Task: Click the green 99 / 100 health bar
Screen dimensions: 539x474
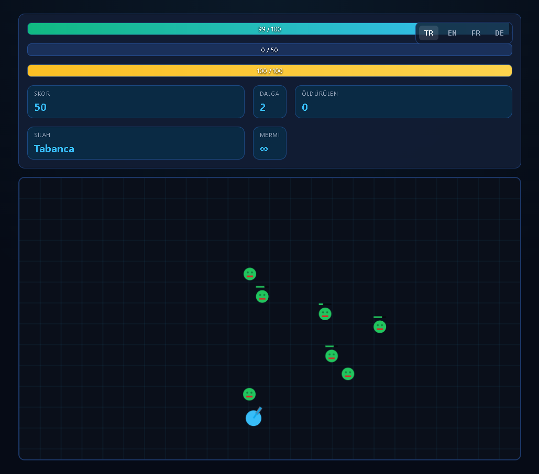Action: coord(220,29)
